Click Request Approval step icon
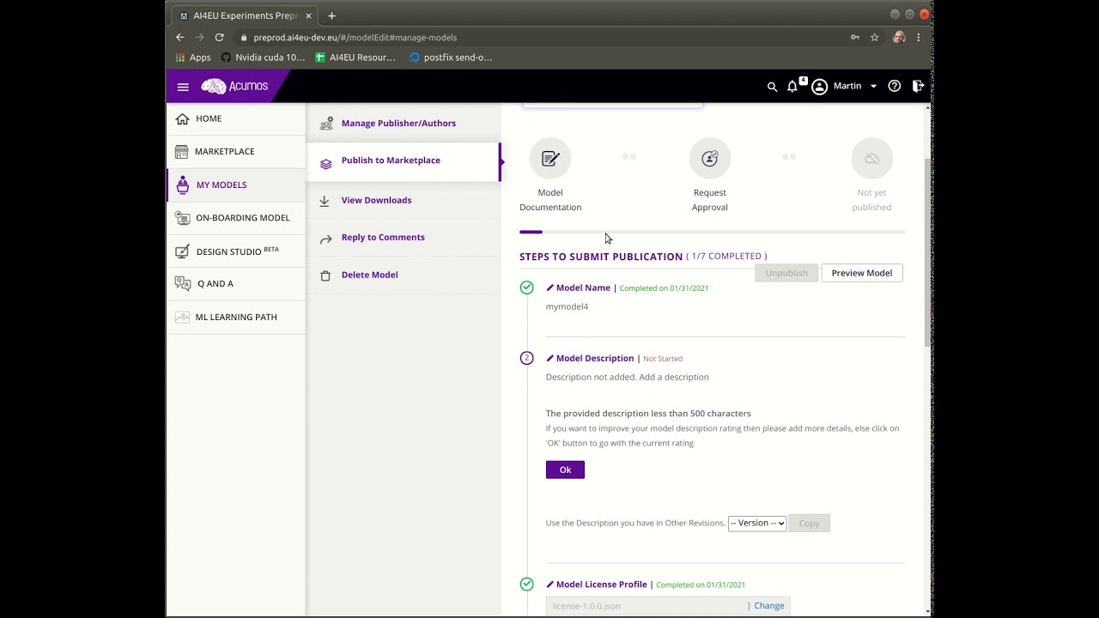The height and width of the screenshot is (618, 1099). pos(710,159)
